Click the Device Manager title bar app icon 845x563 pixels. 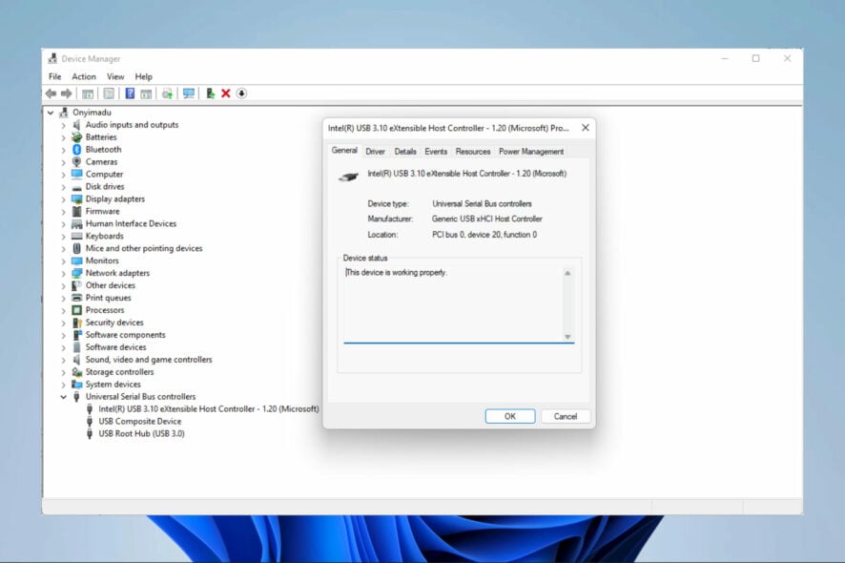[52, 58]
